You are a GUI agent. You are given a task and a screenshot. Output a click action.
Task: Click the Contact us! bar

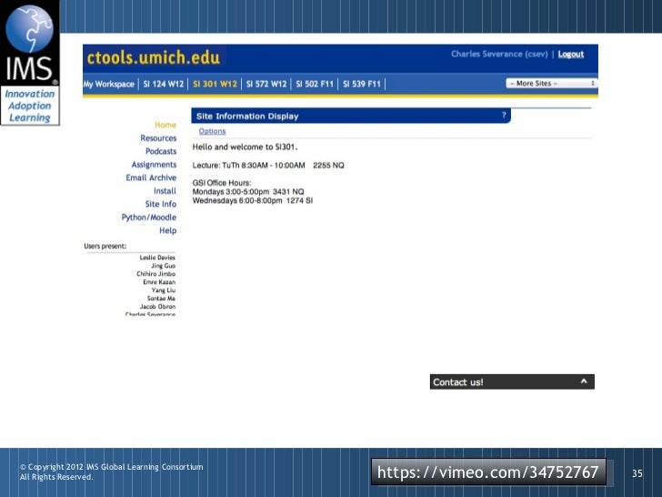pyautogui.click(x=512, y=381)
